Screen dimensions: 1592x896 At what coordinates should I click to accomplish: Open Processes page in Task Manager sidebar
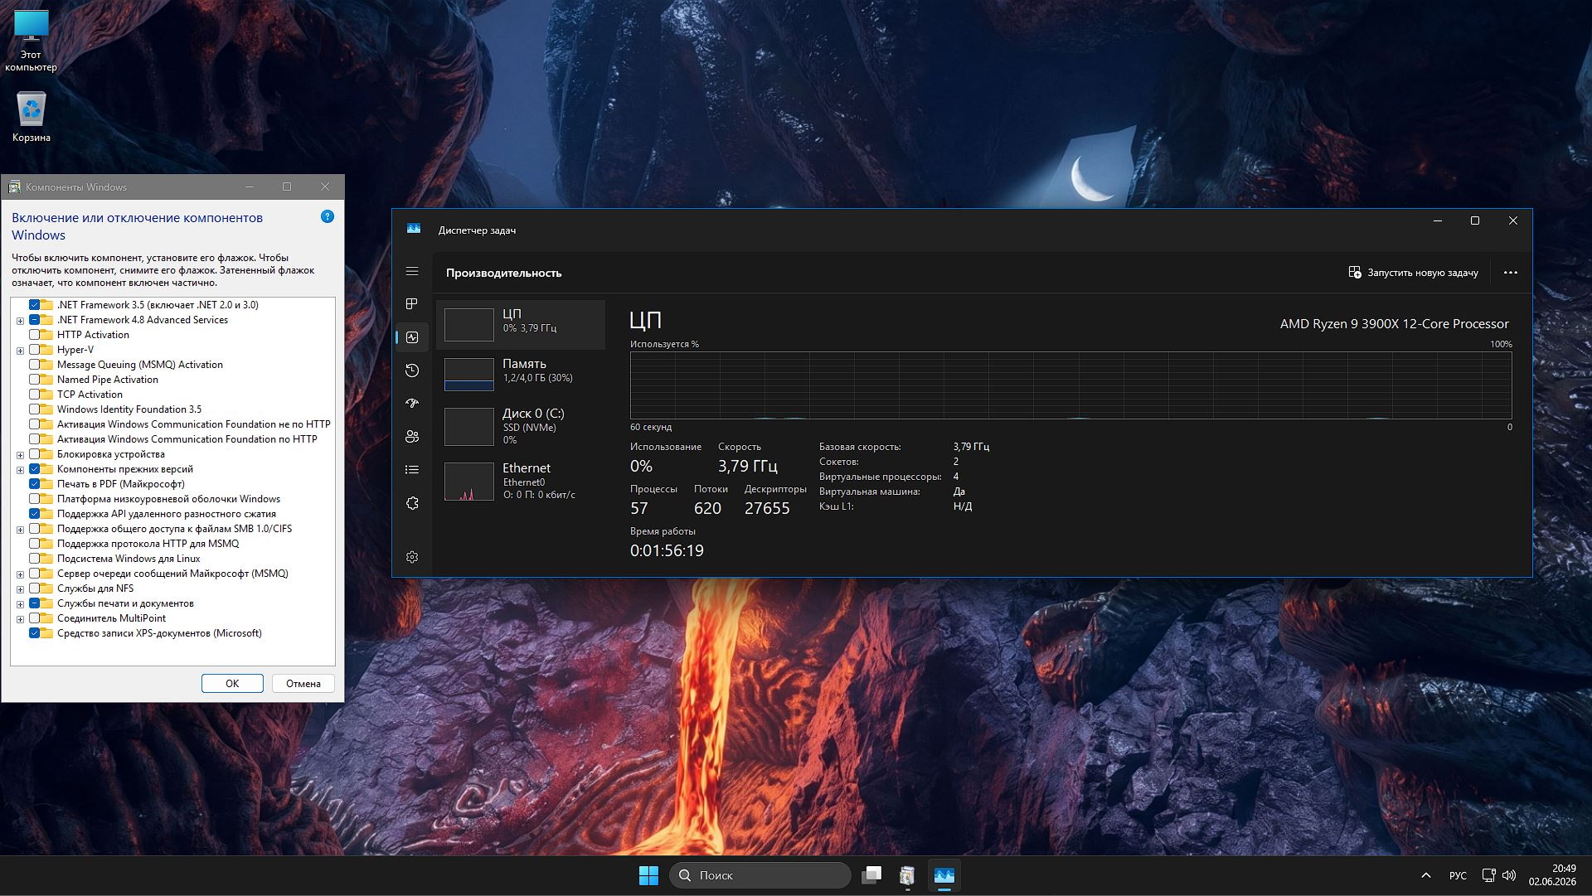412,304
